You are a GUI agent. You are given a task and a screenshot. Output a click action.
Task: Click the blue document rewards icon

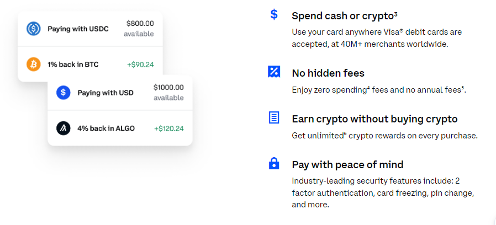[x=274, y=118]
